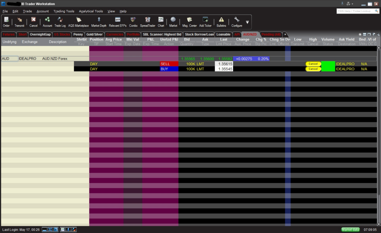This screenshot has height=233, width=381.
Task: Cancel the SELL order
Action: click(313, 64)
